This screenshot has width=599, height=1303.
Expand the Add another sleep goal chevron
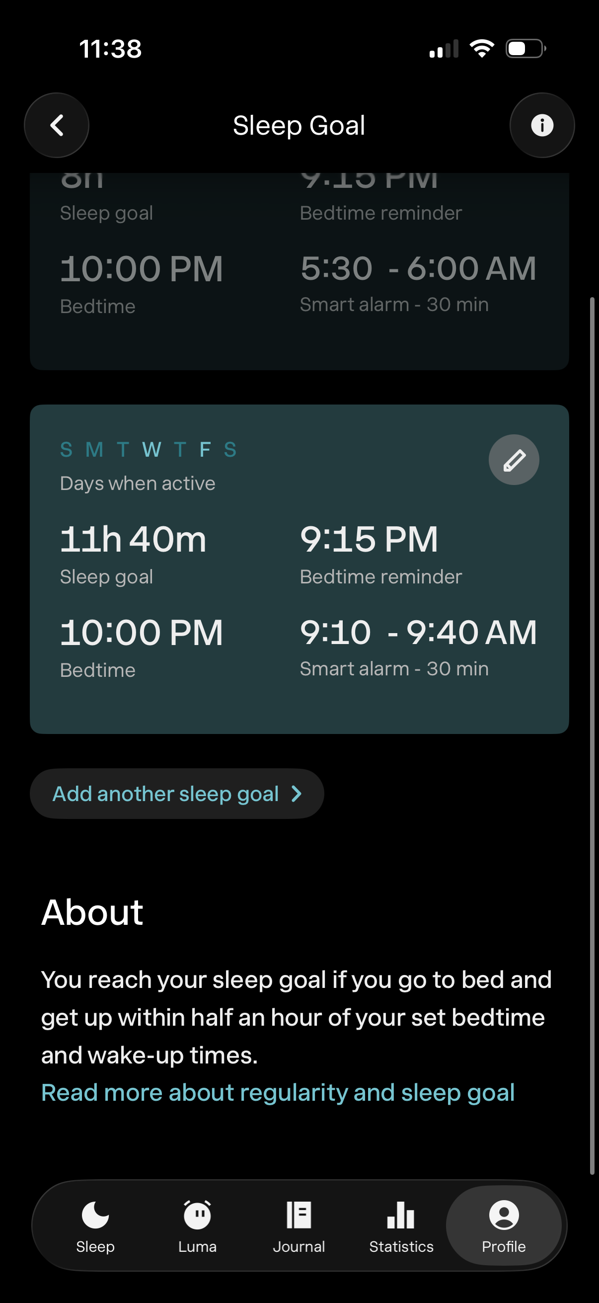(x=297, y=794)
